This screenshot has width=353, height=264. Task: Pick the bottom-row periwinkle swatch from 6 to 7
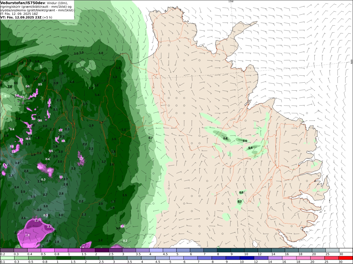click(190, 258)
